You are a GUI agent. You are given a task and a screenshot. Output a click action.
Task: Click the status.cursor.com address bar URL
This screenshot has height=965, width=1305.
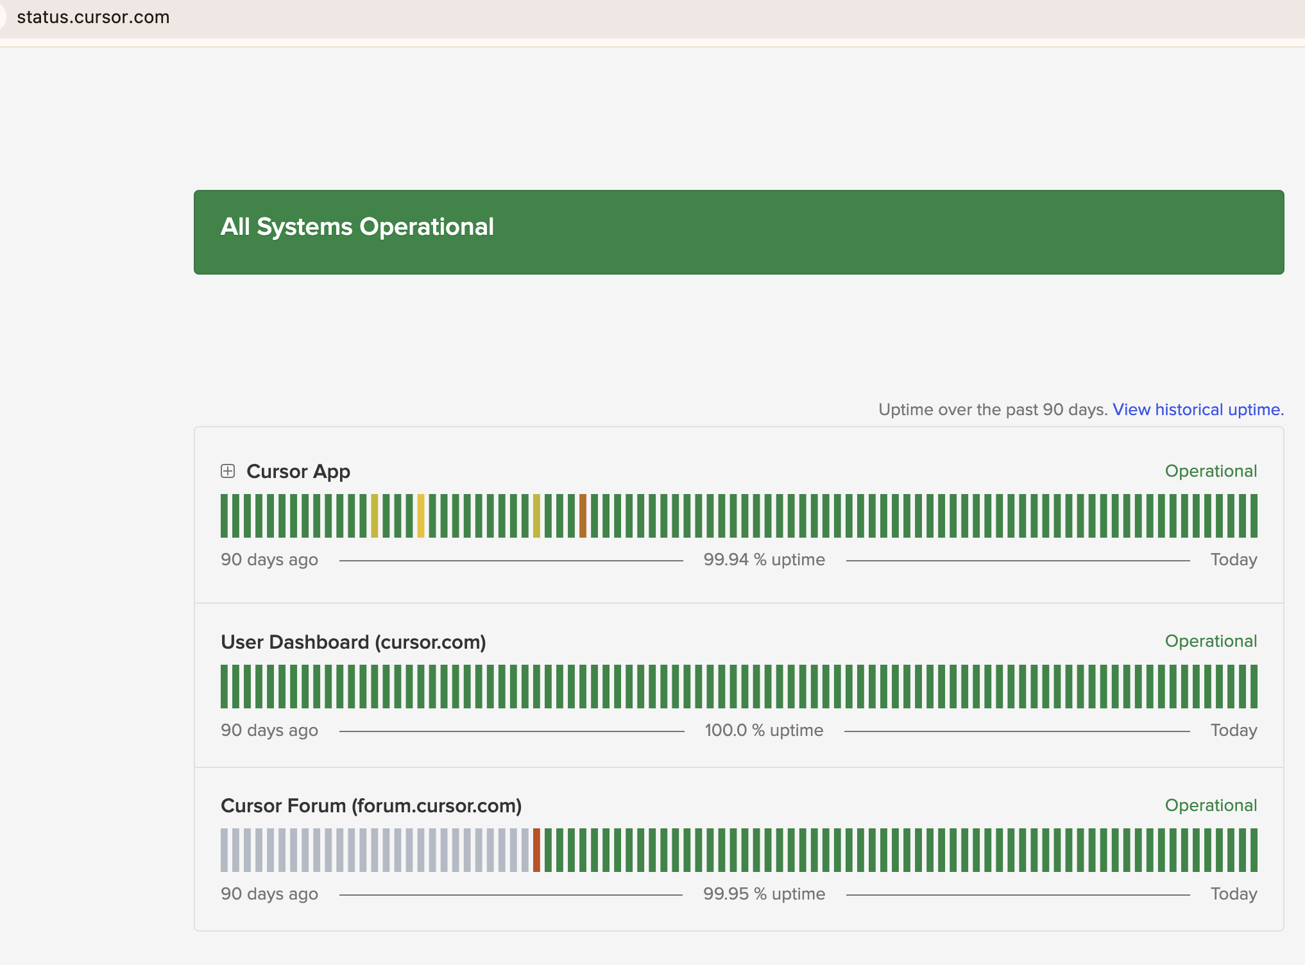click(93, 17)
